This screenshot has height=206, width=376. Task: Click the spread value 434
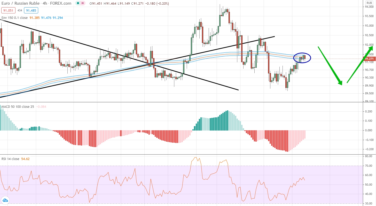pos(20,11)
